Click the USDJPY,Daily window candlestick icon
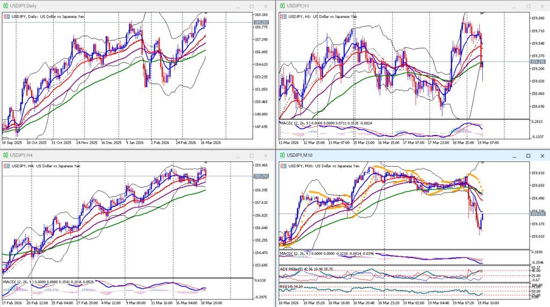550x307 pixels. [5, 5]
